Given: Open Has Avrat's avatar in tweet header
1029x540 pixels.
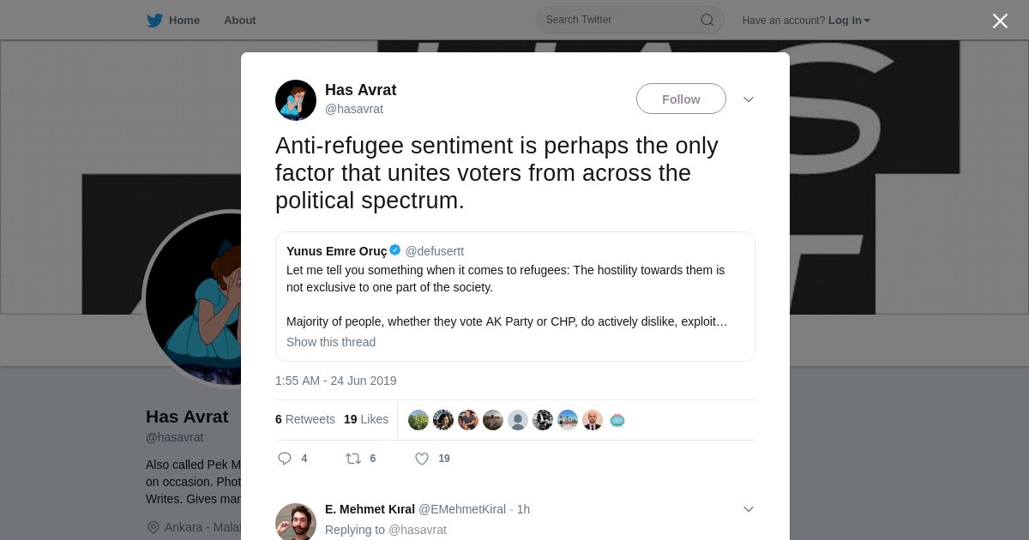Looking at the screenshot, I should [296, 100].
